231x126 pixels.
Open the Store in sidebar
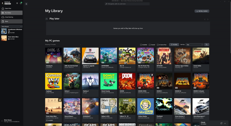12,22
